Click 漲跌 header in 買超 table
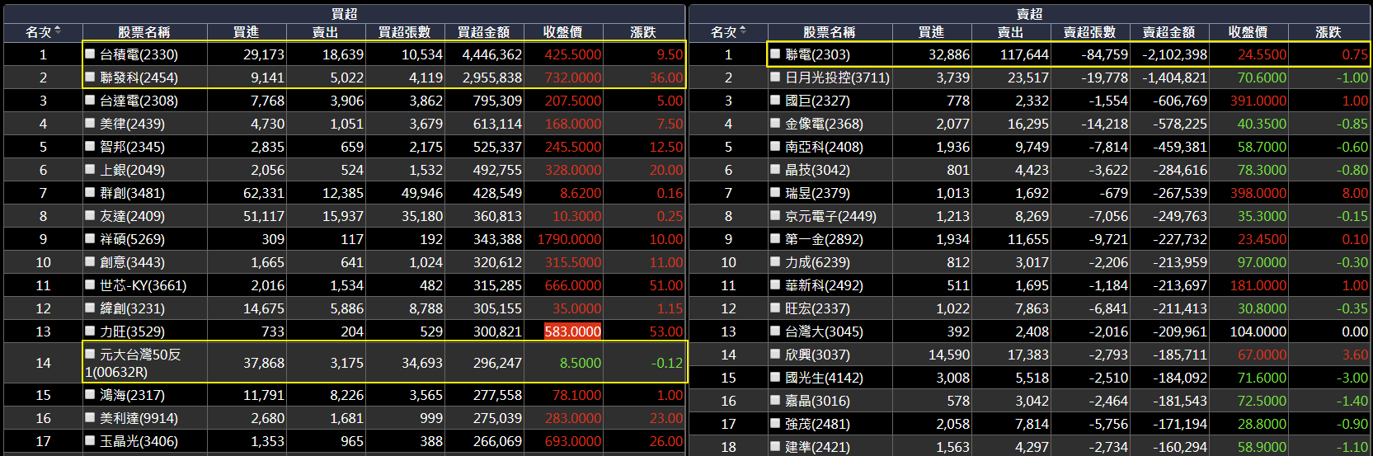 643,32
